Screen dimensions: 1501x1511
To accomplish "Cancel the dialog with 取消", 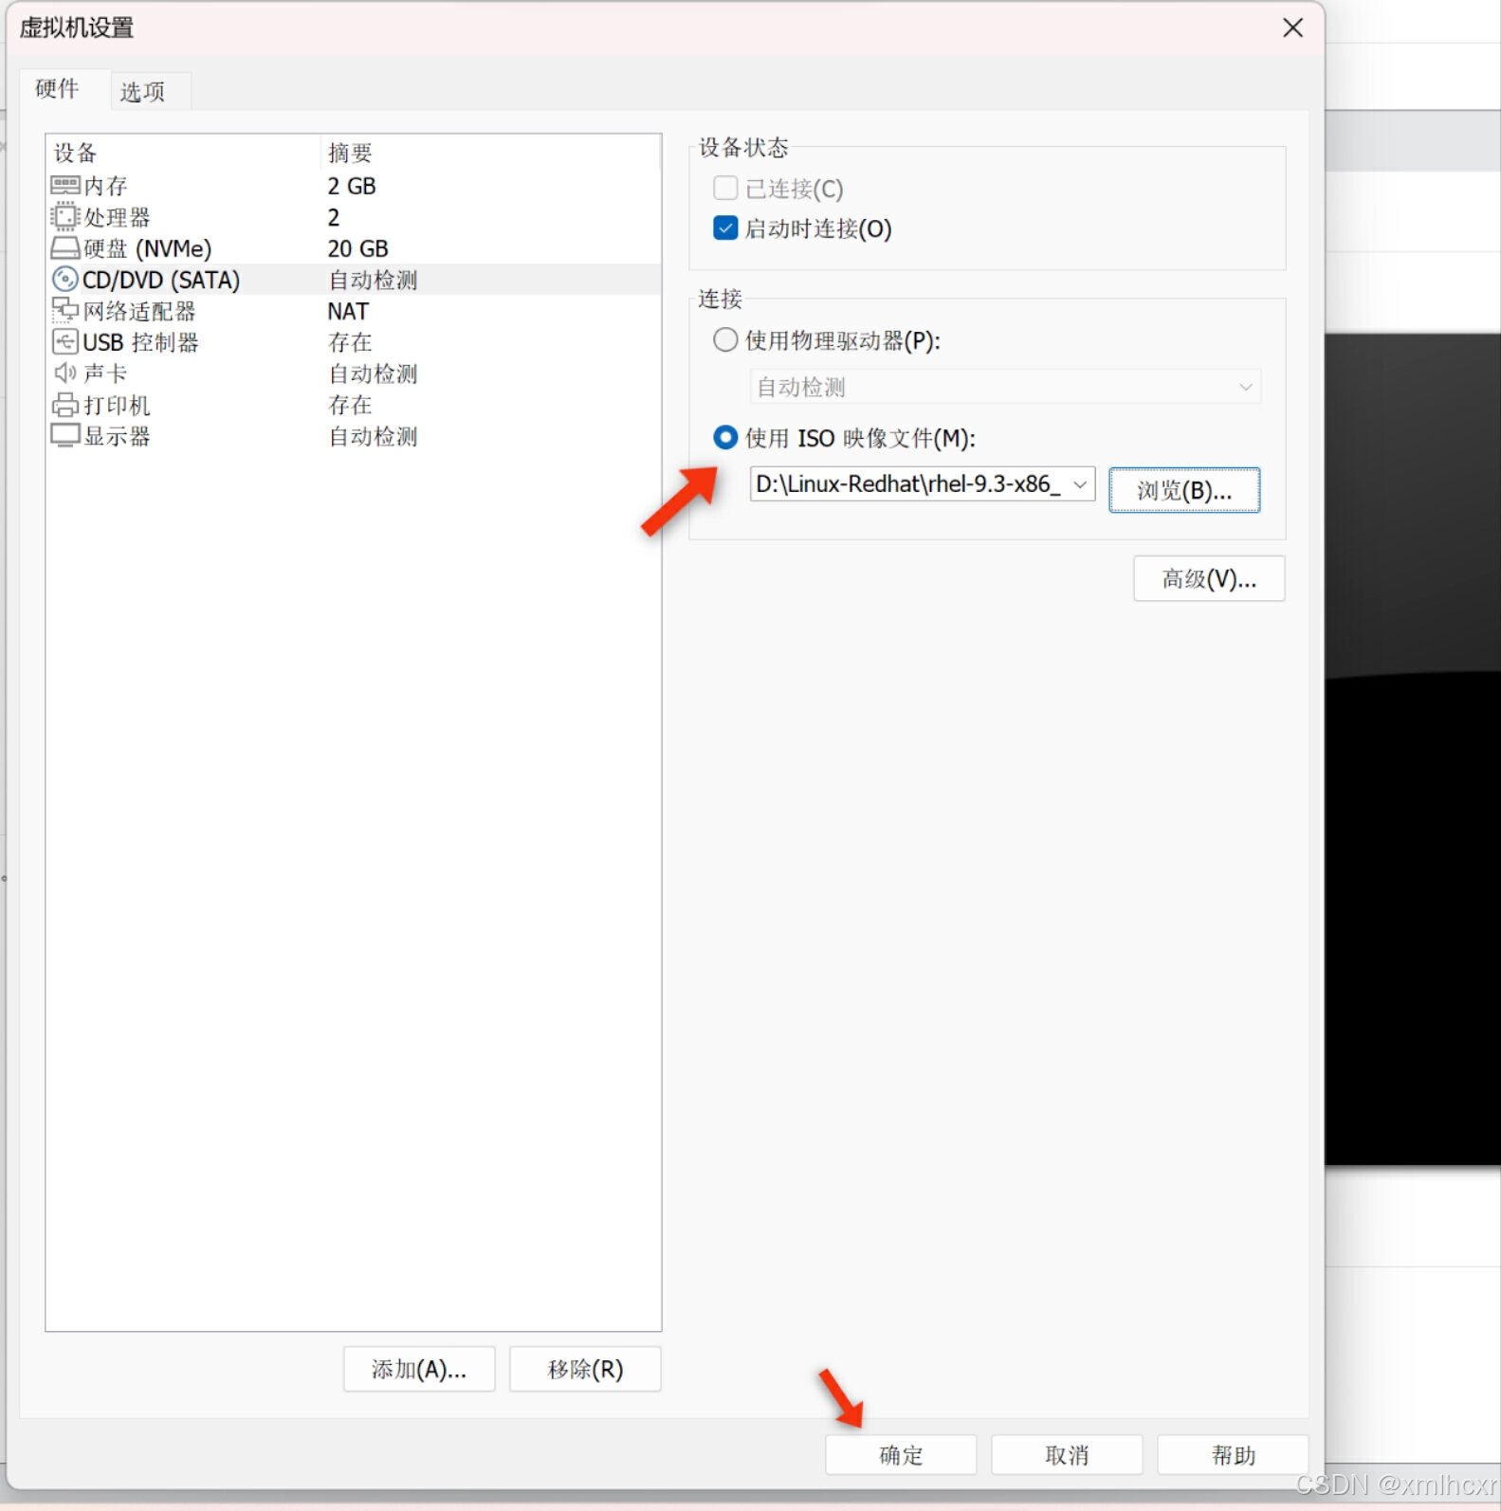I will [1067, 1454].
